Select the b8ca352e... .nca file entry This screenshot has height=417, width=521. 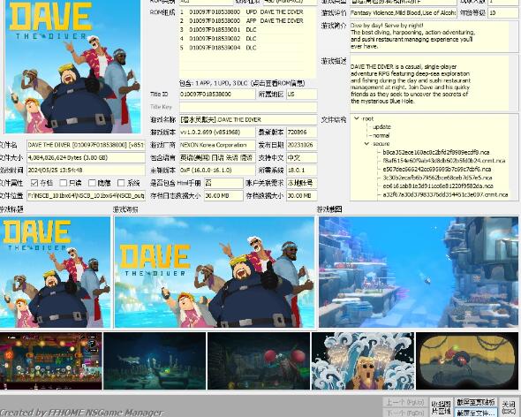click(x=436, y=152)
